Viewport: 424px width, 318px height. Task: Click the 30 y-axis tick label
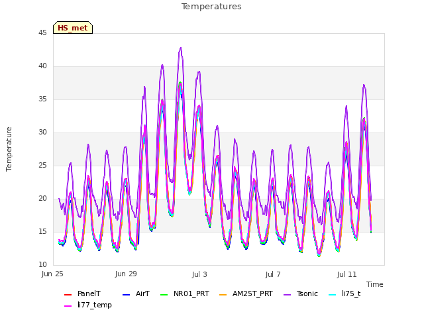click(42, 132)
